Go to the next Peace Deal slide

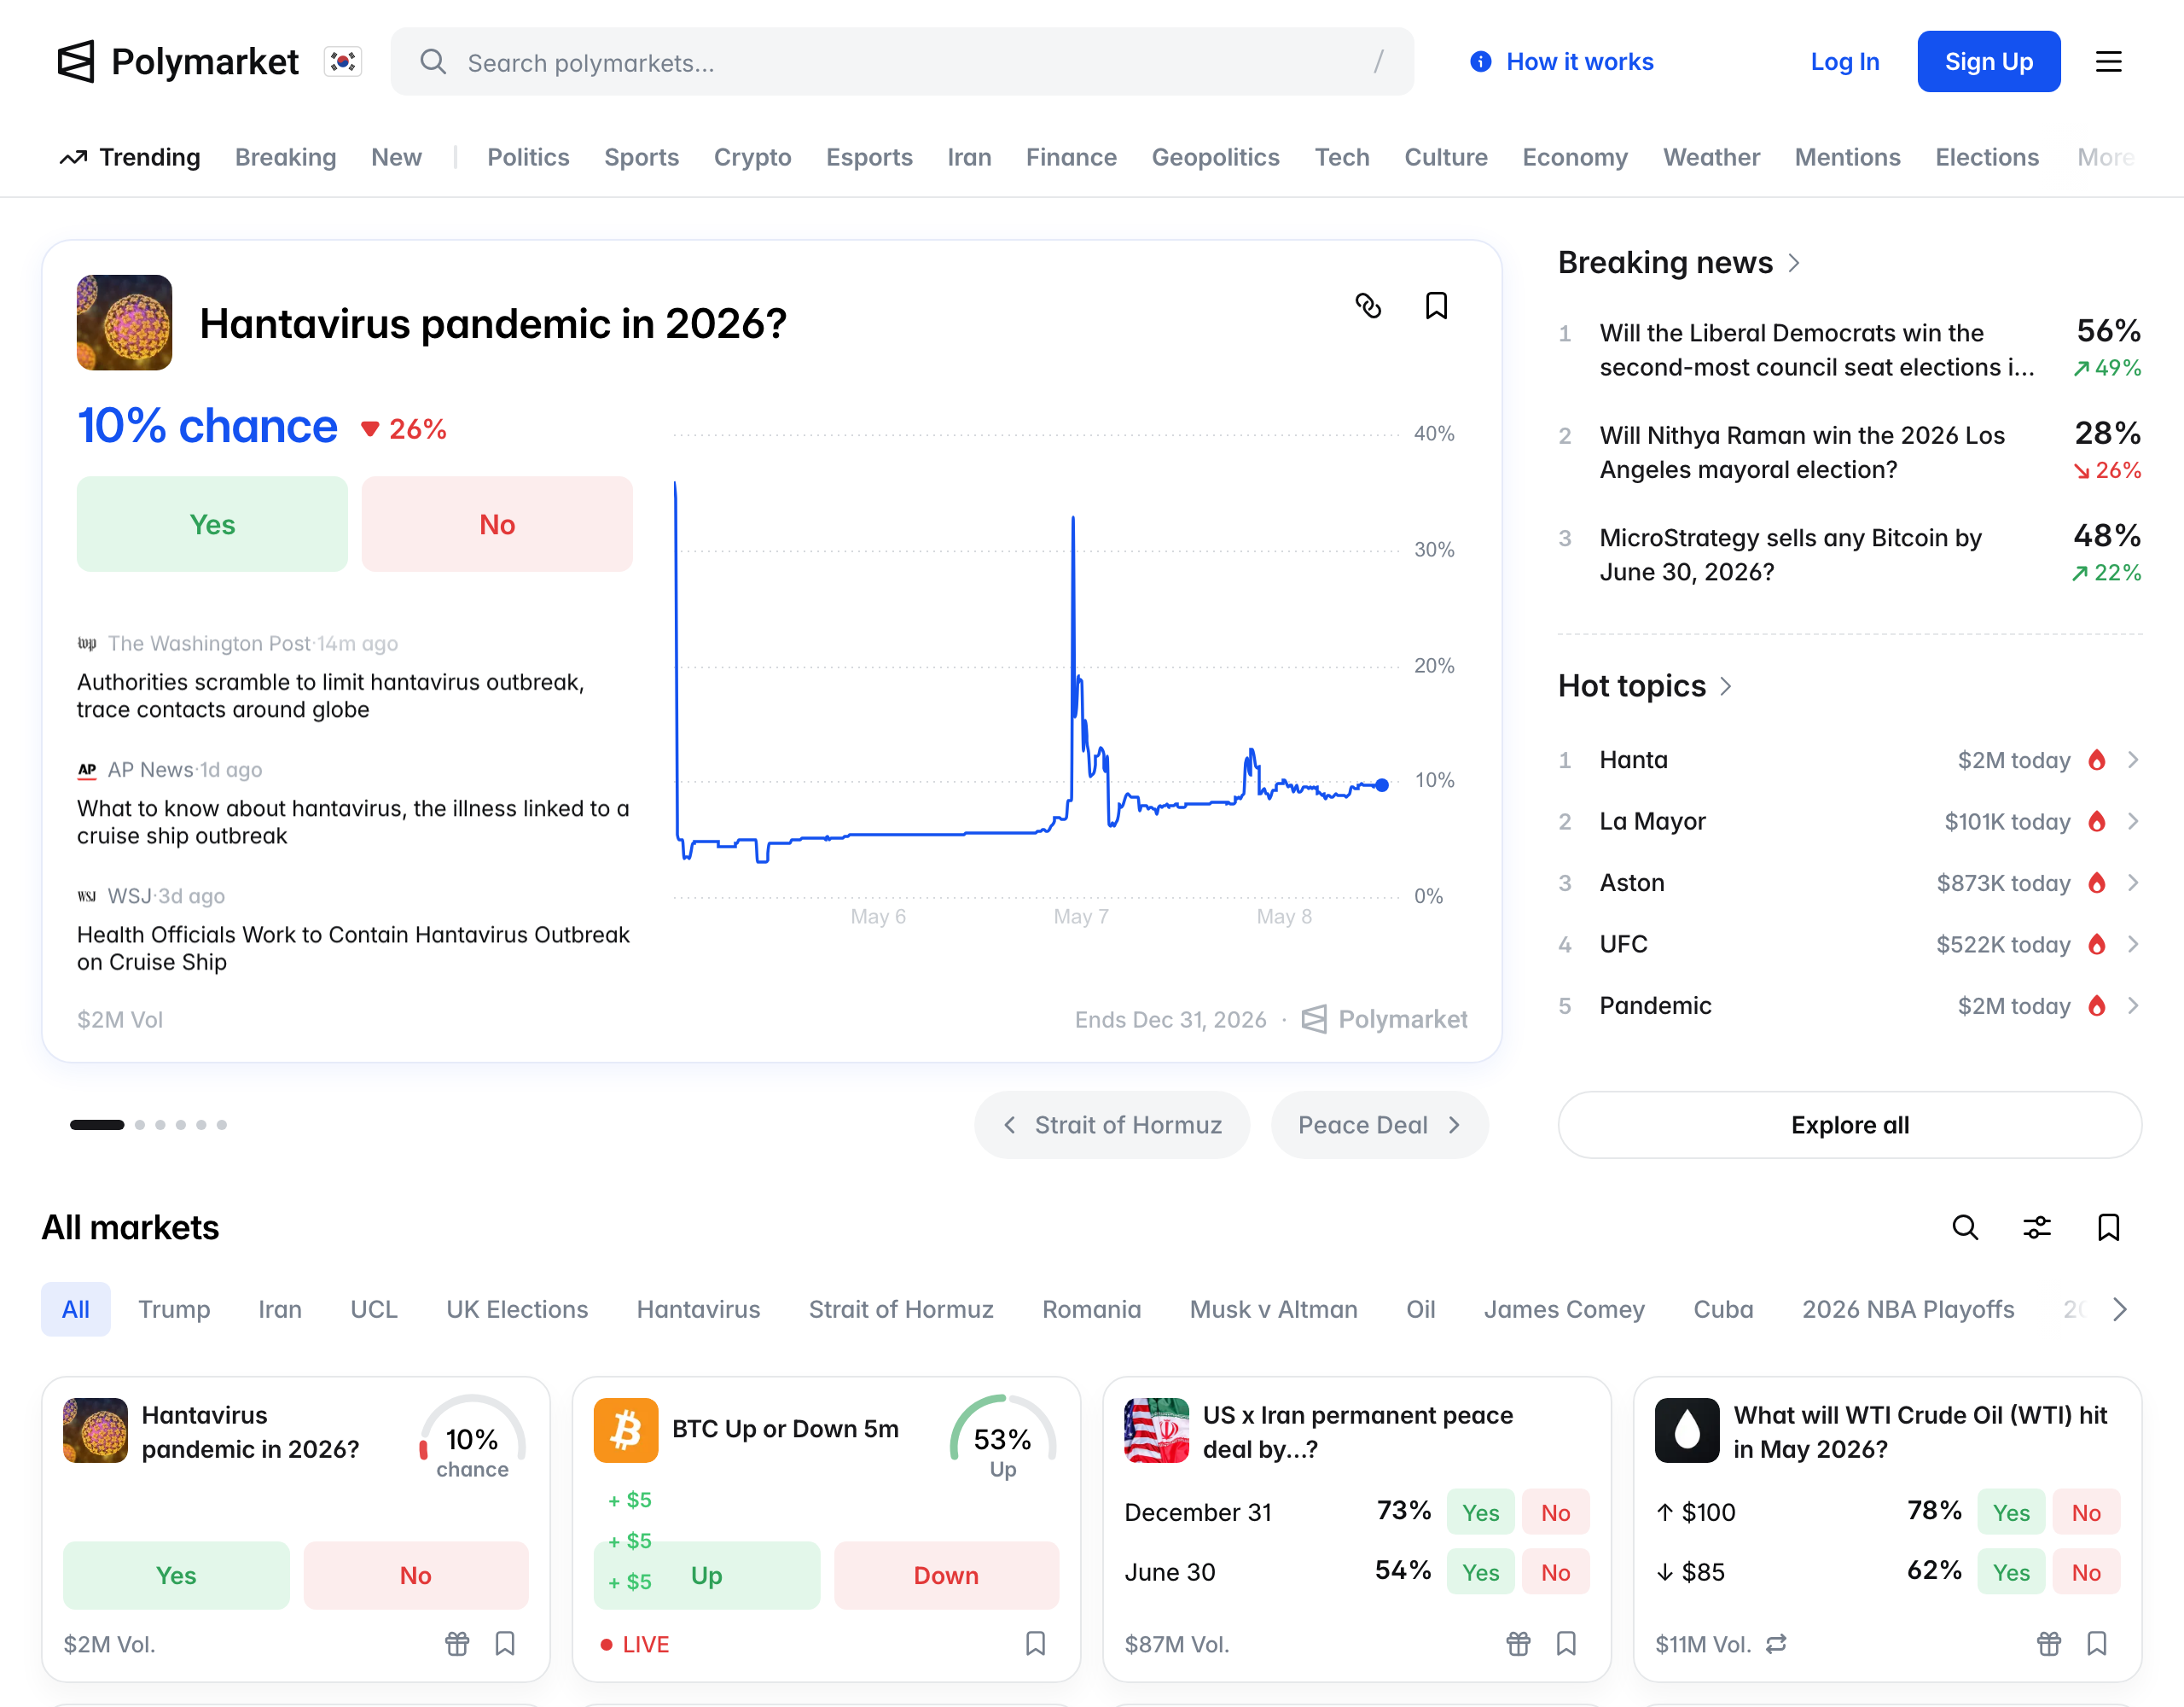coord(1379,1125)
